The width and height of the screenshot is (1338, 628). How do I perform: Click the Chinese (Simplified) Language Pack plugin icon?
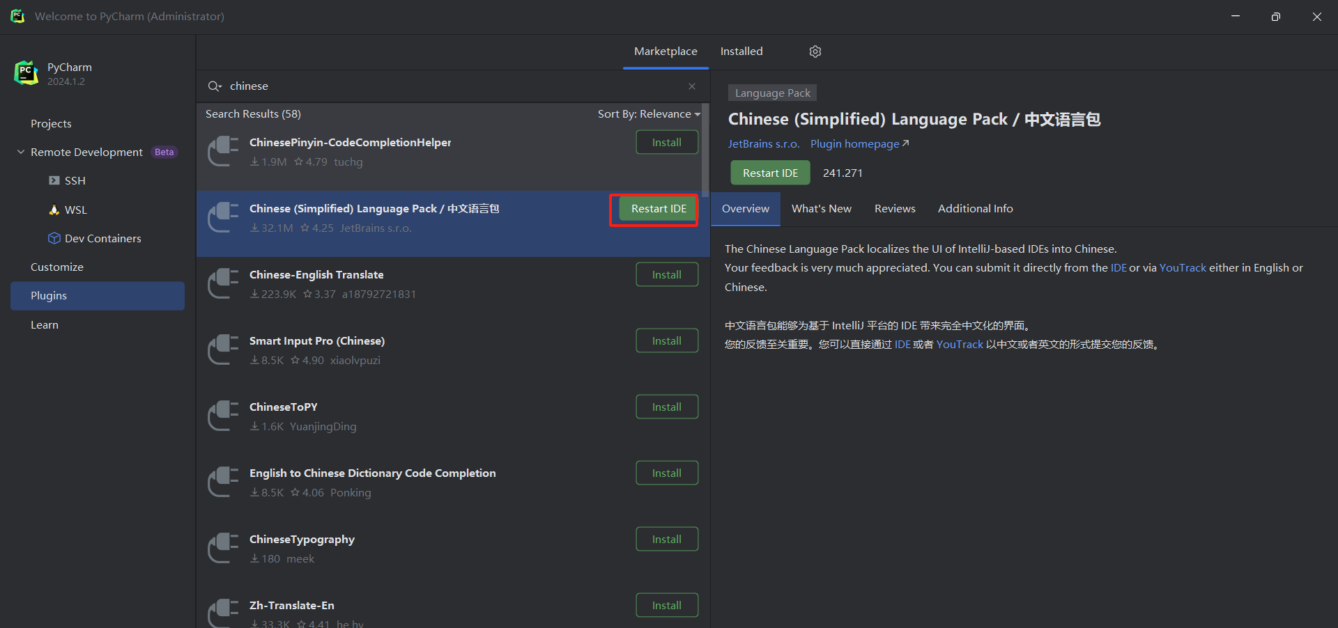click(224, 217)
